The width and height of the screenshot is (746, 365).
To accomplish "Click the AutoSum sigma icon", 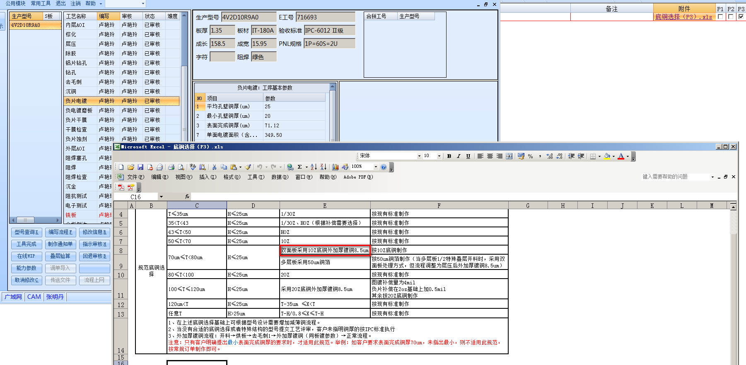I will tap(299, 167).
